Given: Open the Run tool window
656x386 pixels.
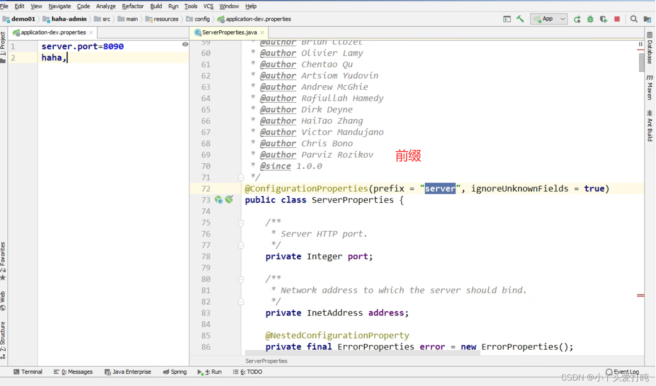Looking at the screenshot, I should (210, 372).
